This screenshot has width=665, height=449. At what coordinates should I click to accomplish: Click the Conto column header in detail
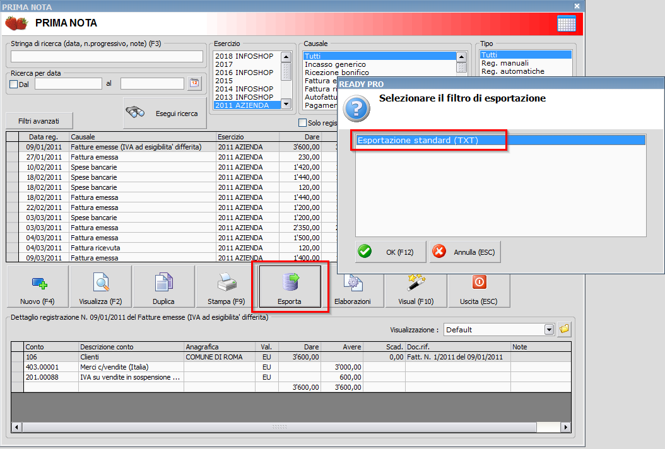51,347
